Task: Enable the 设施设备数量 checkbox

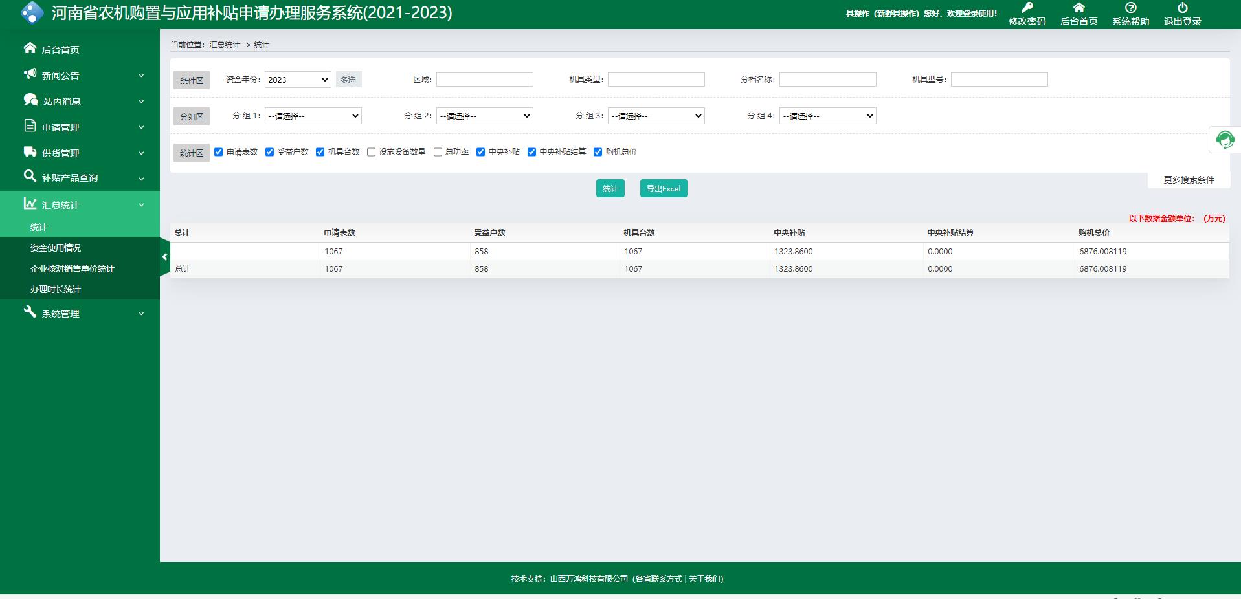Action: click(371, 152)
